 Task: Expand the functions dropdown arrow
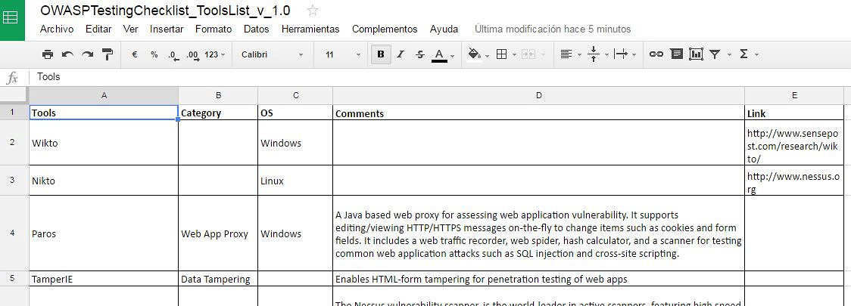(756, 54)
